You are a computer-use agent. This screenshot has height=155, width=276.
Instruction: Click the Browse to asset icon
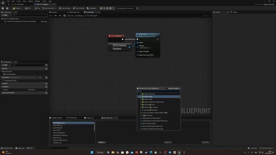[x=7, y=8]
